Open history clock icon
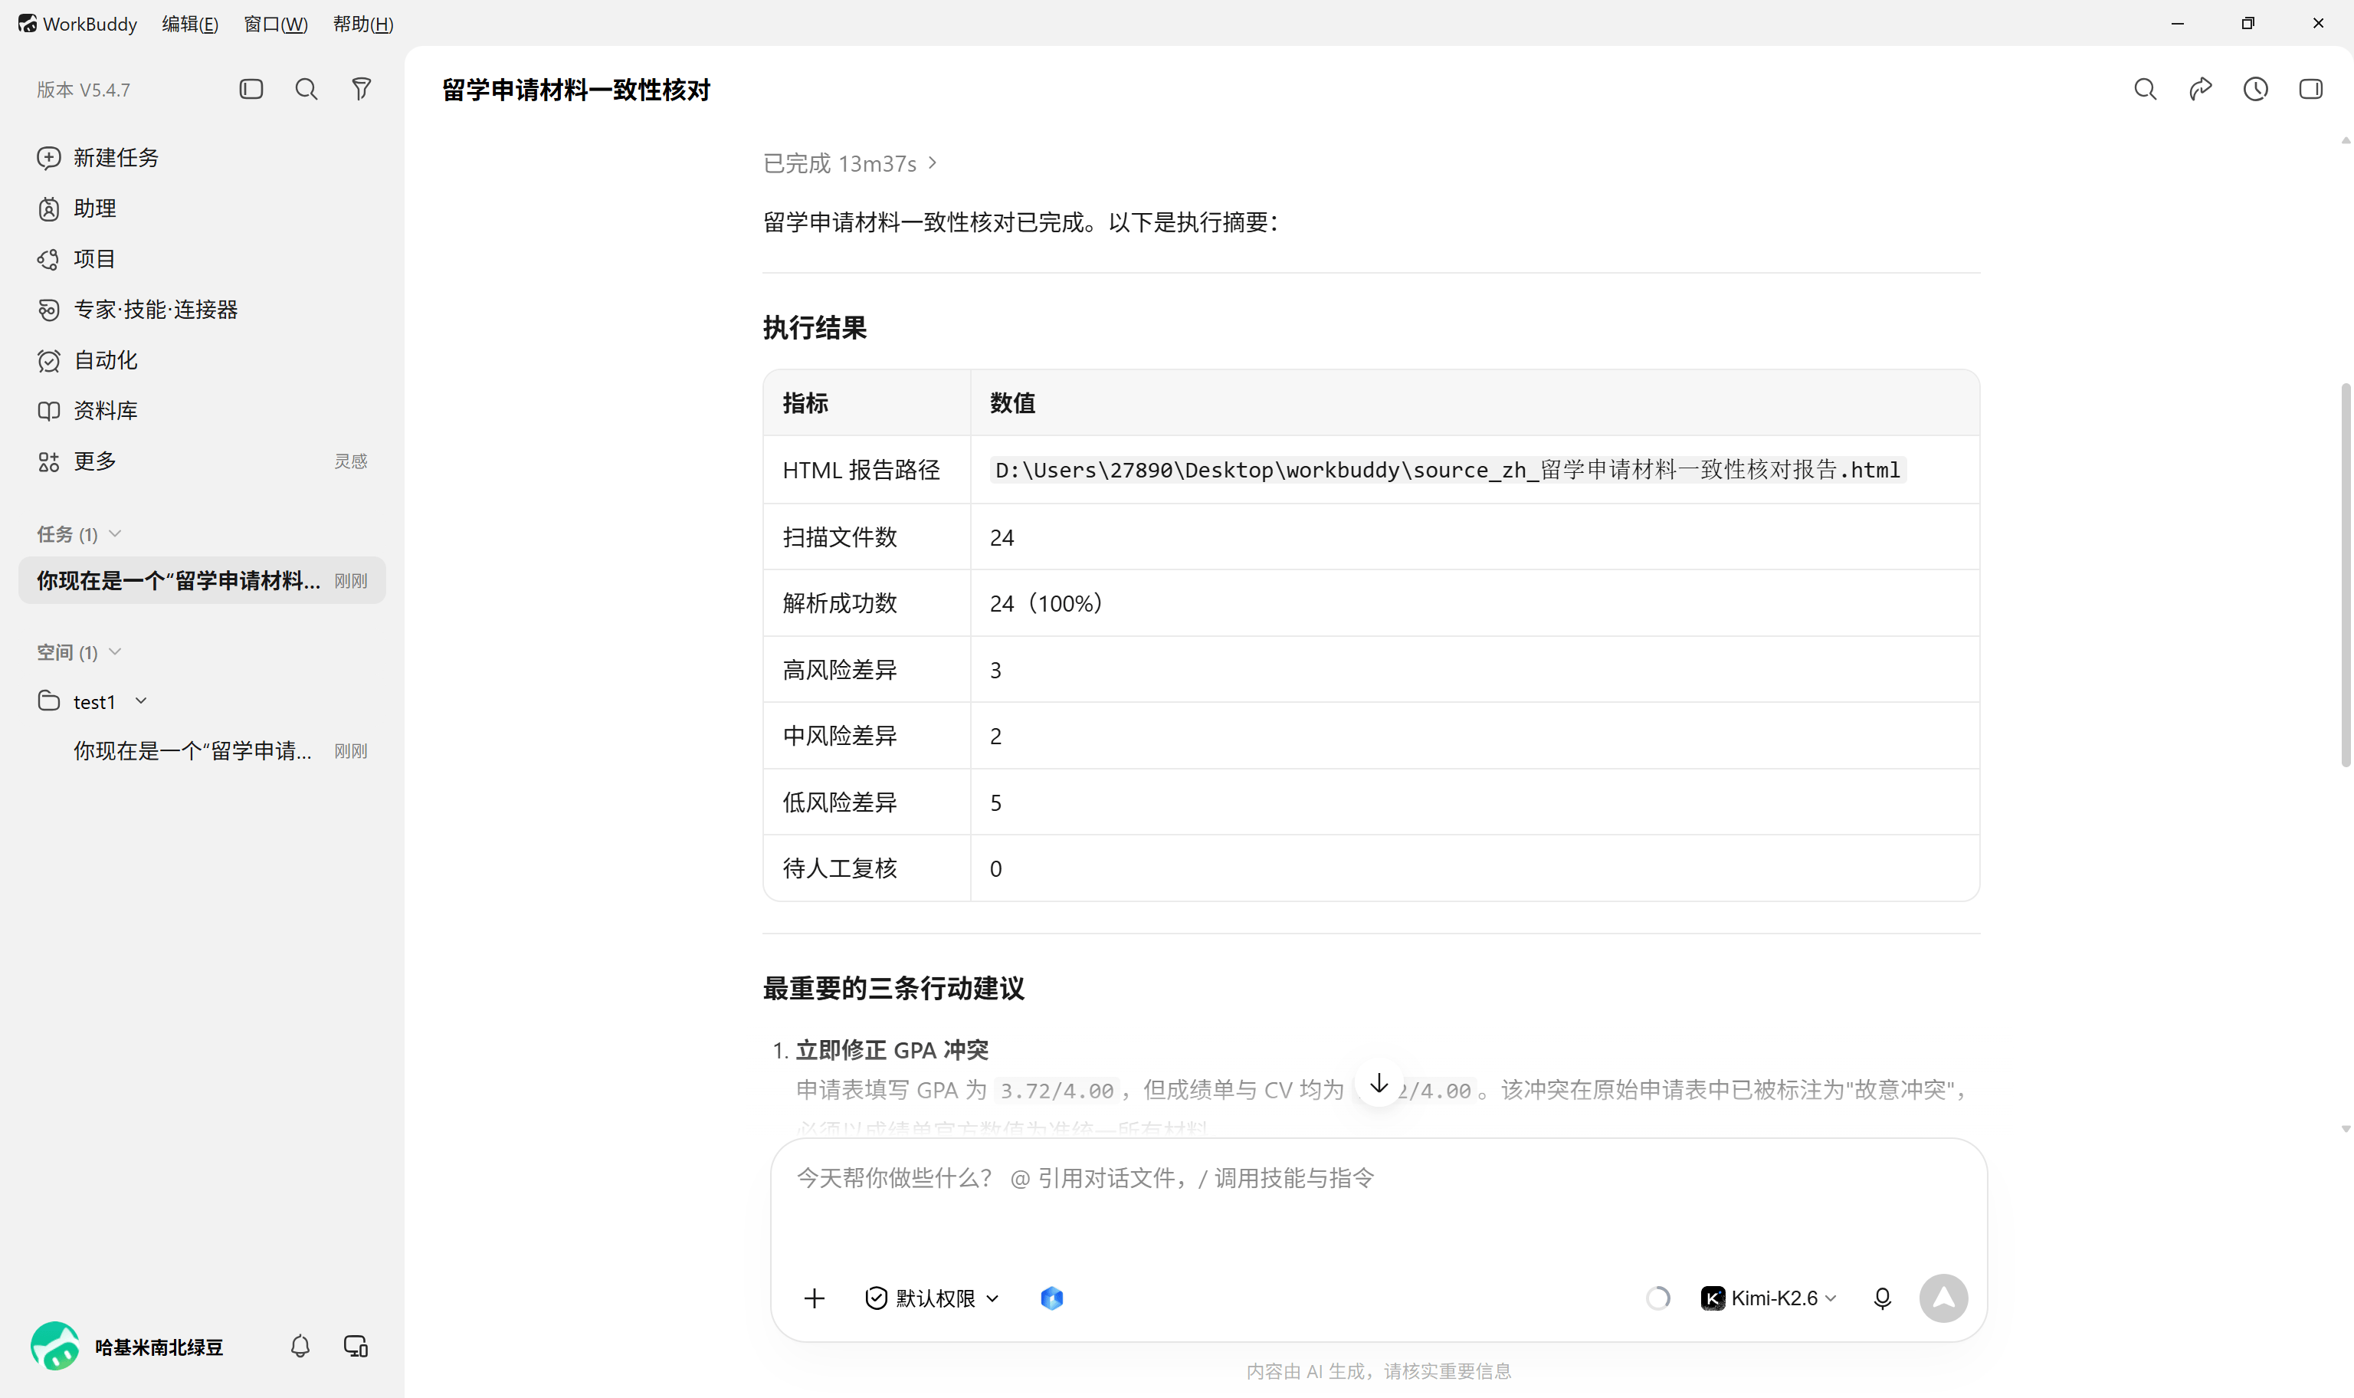The image size is (2354, 1398). 2255,90
